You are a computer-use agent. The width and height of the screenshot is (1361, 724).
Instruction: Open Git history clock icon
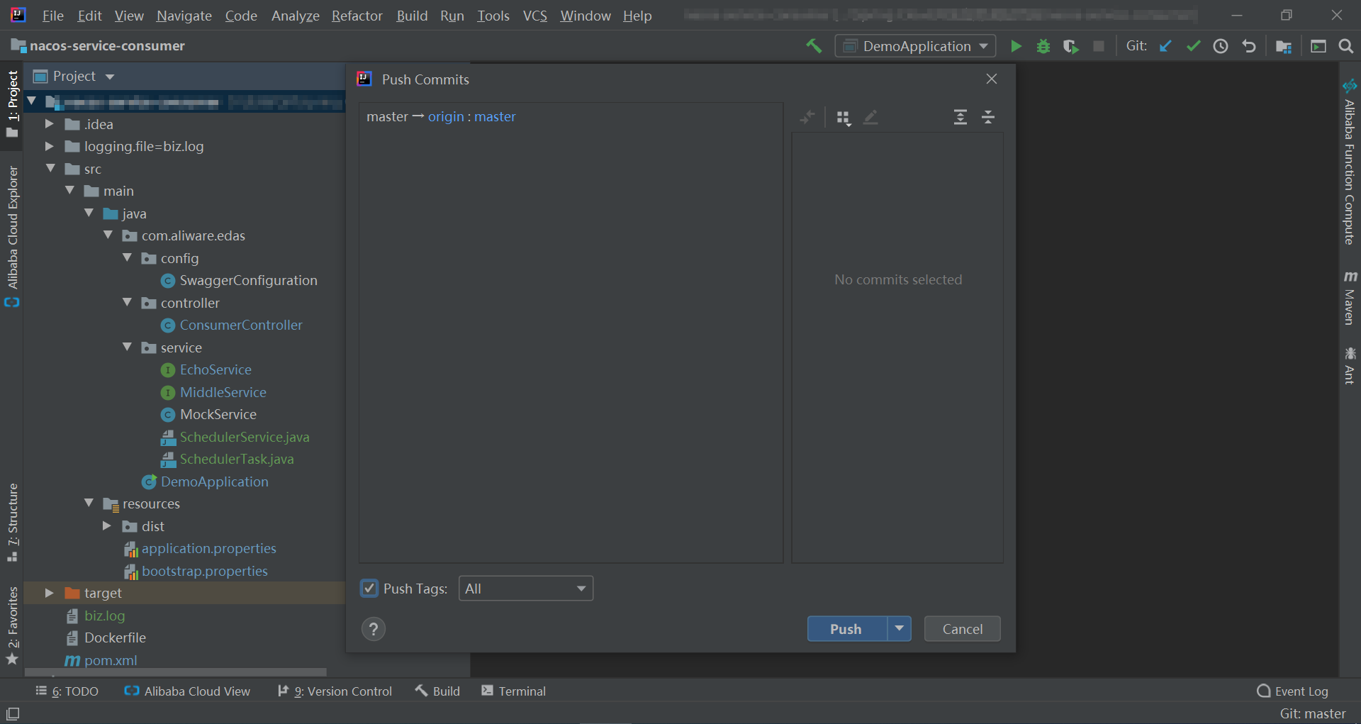(x=1221, y=46)
